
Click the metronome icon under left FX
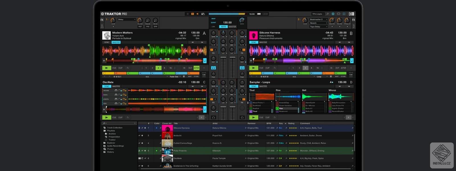click(102, 26)
